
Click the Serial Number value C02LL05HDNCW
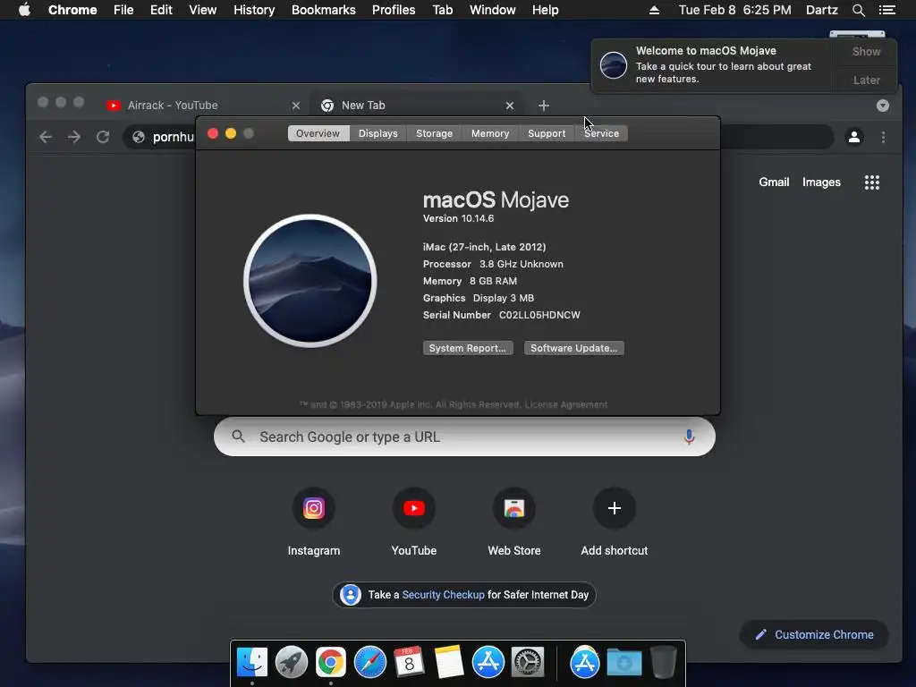coord(539,315)
